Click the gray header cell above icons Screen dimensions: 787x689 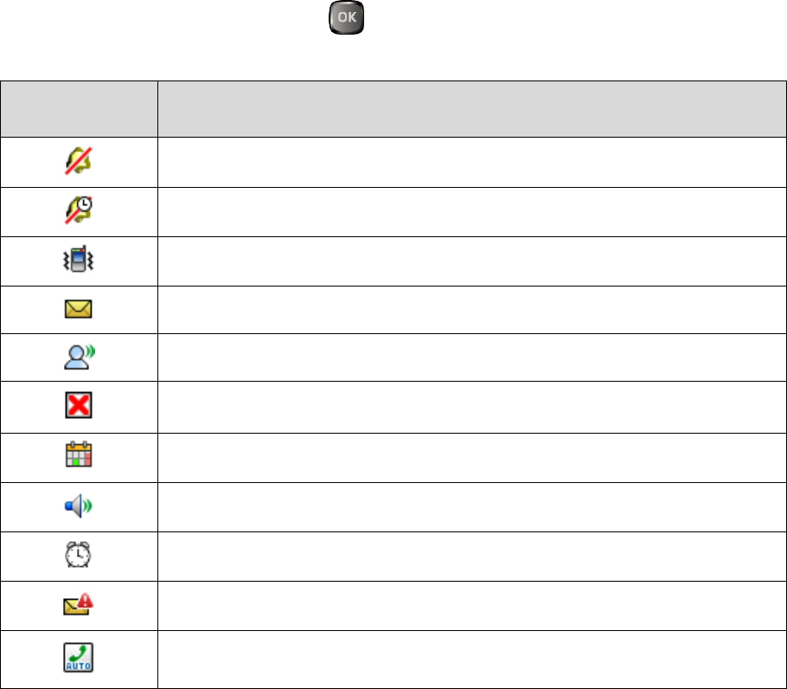[x=79, y=109]
